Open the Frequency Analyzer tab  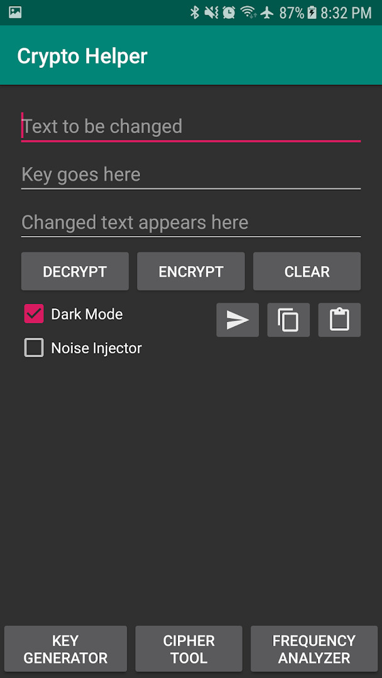[x=314, y=649]
